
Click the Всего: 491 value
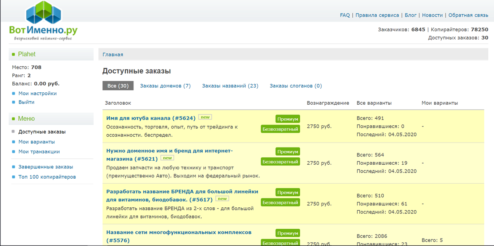(x=370, y=118)
